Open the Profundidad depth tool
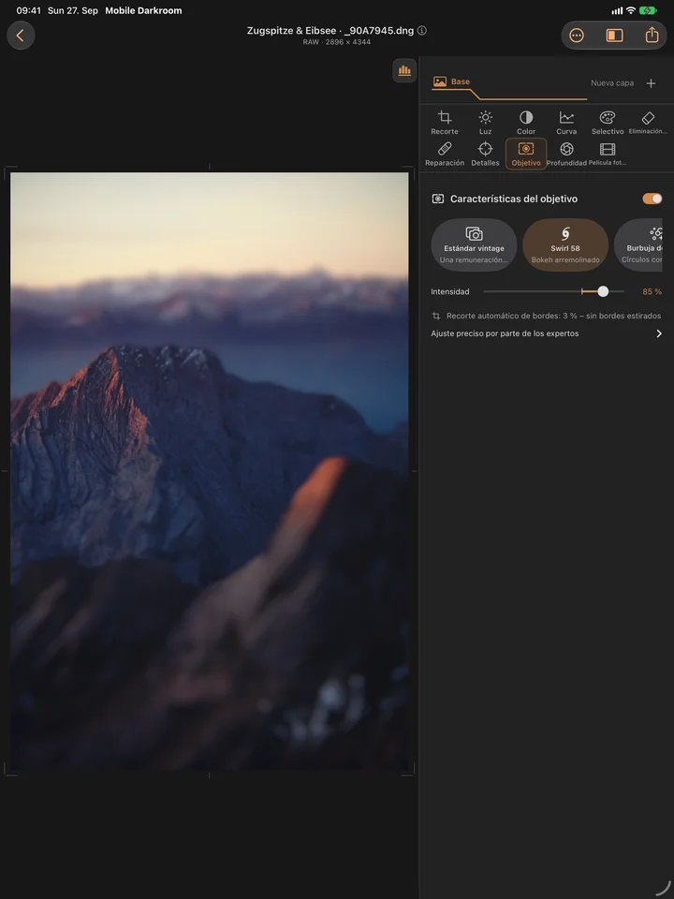This screenshot has height=899, width=674. [566, 154]
